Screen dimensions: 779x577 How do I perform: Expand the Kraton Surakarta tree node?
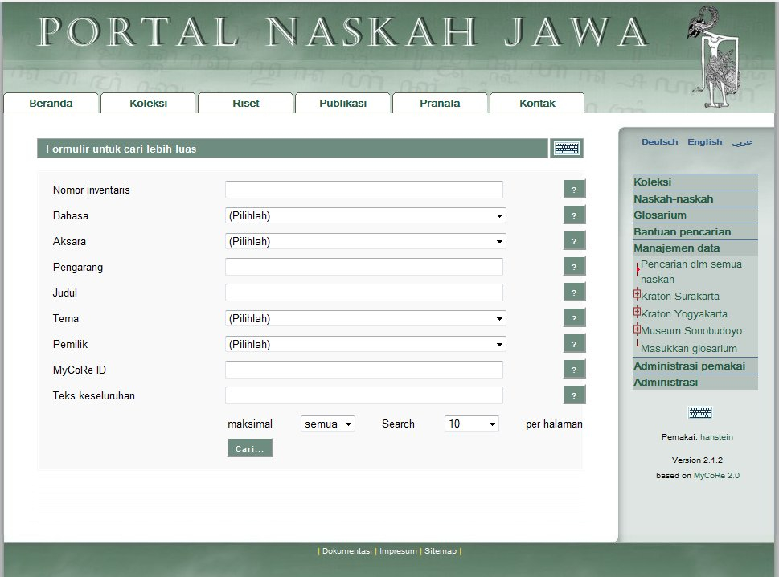click(637, 294)
